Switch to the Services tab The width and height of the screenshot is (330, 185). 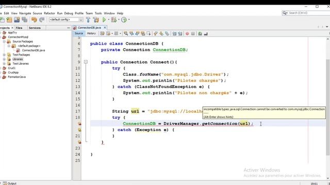click(x=35, y=28)
